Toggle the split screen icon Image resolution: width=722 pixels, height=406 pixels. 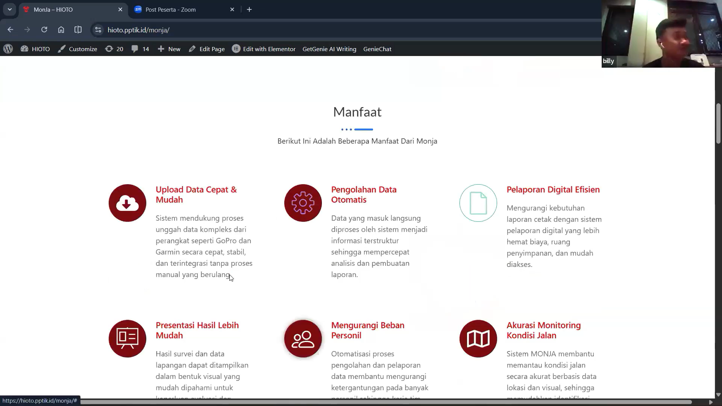78,30
